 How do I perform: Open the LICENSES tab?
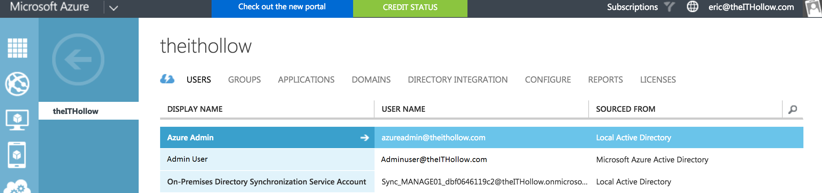(x=658, y=80)
